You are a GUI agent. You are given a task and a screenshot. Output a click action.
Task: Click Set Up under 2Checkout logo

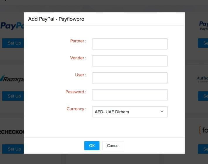click(x=13, y=149)
